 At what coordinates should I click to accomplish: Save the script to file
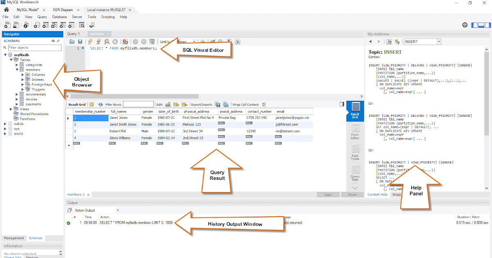tap(80, 42)
